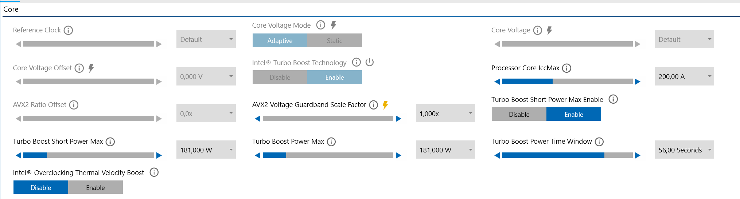Open Turbo Boost Short Power Max 181,000 W dropdown
Viewport: 740px width, 199px height.
tap(206, 150)
